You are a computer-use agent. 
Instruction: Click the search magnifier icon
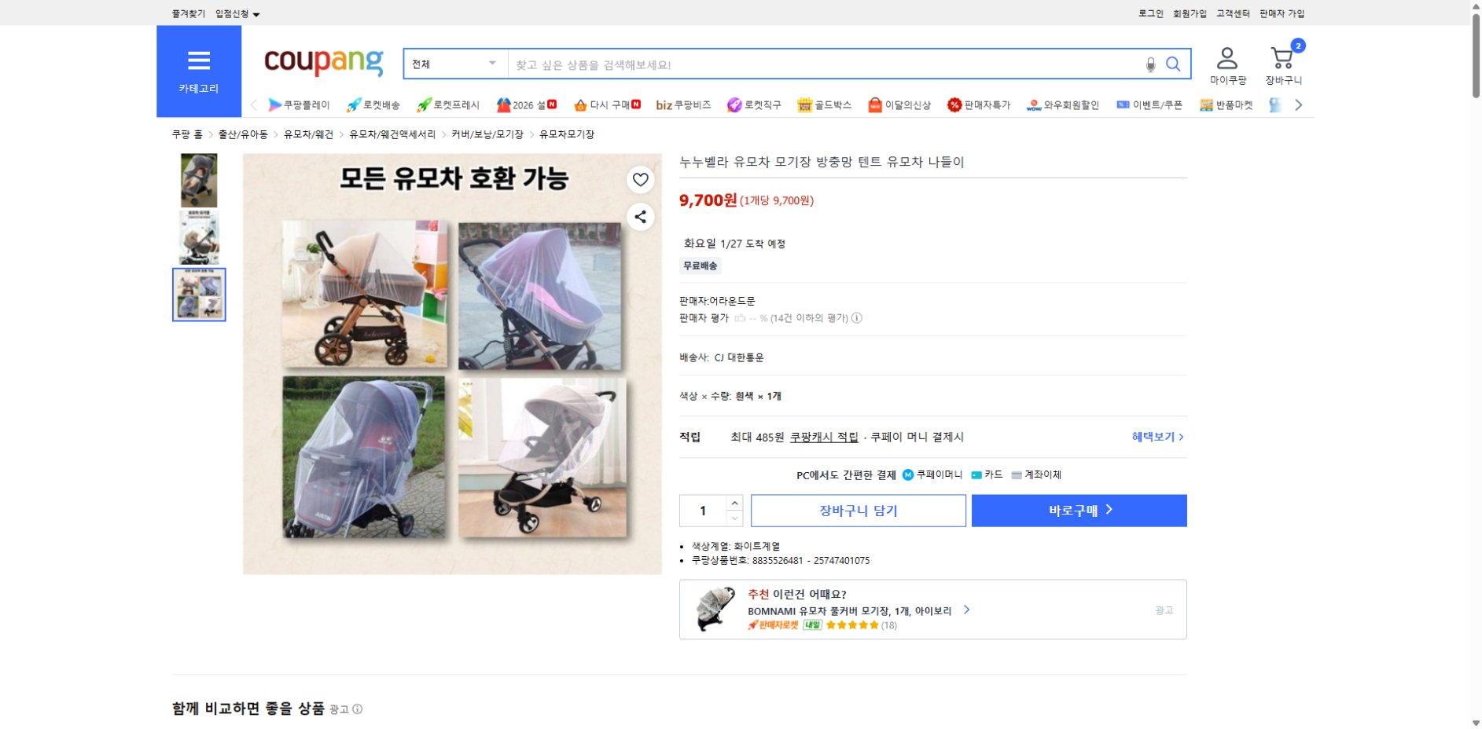(1174, 64)
